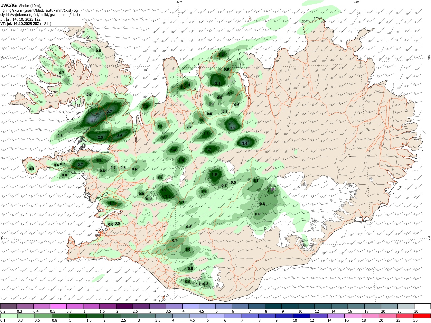
Task: Click the dark teal 8–9 snow swatch
Action: pyautogui.click(x=273, y=307)
